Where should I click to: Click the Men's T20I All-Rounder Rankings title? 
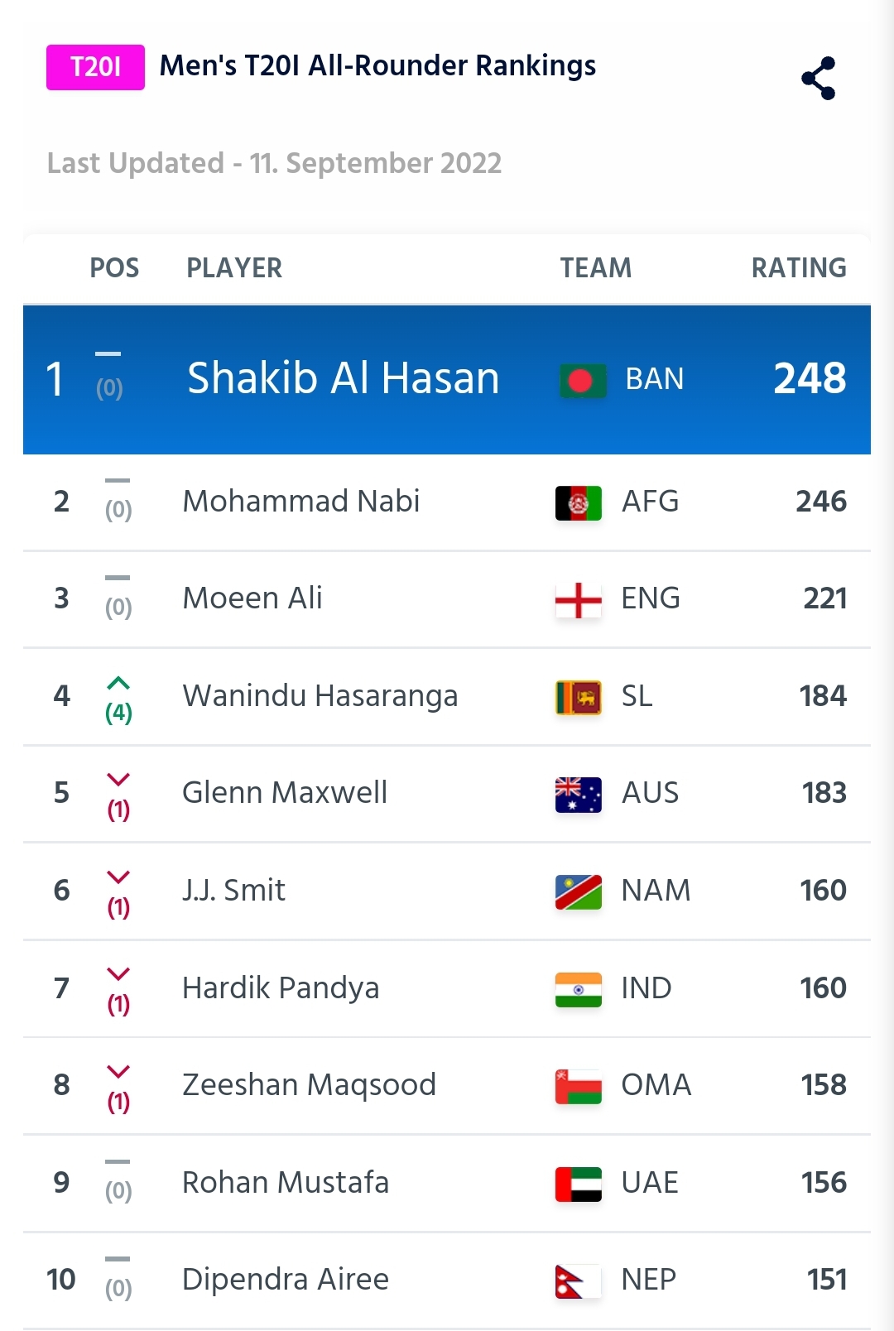point(377,66)
